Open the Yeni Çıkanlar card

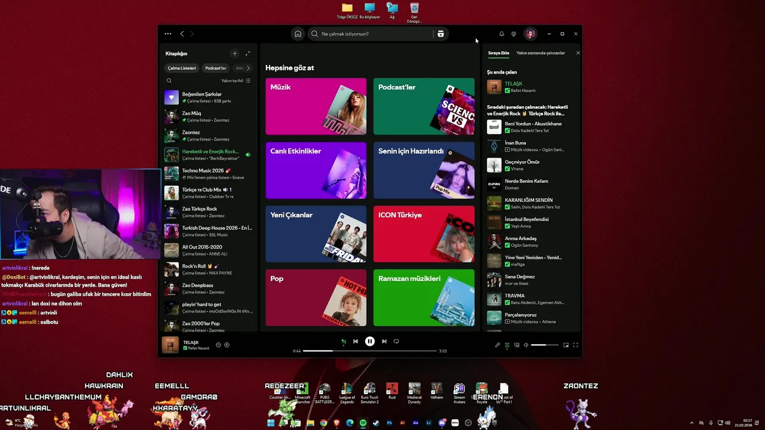(316, 234)
